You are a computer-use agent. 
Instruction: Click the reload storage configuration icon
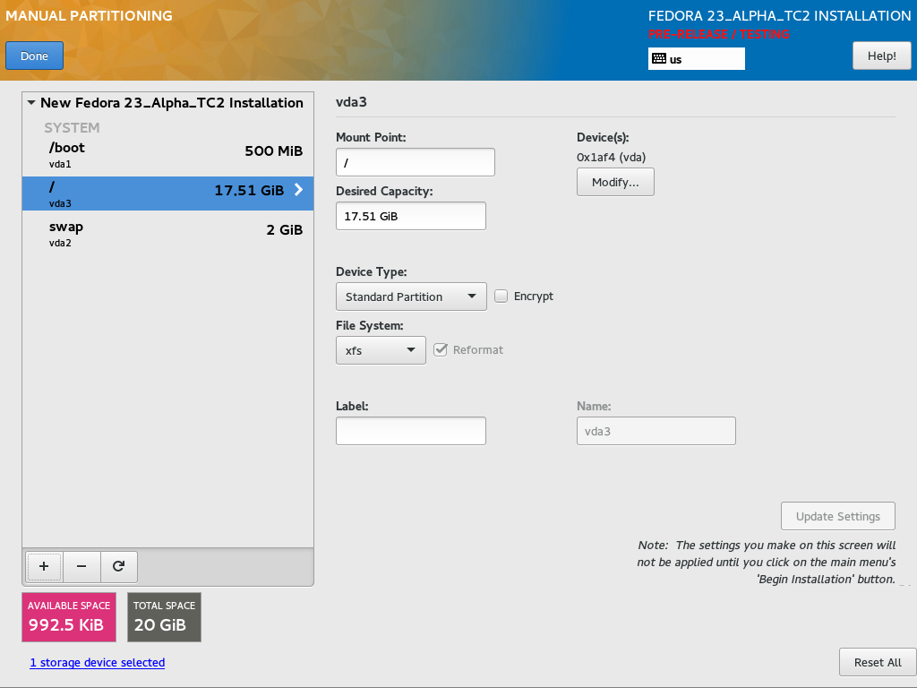(119, 566)
